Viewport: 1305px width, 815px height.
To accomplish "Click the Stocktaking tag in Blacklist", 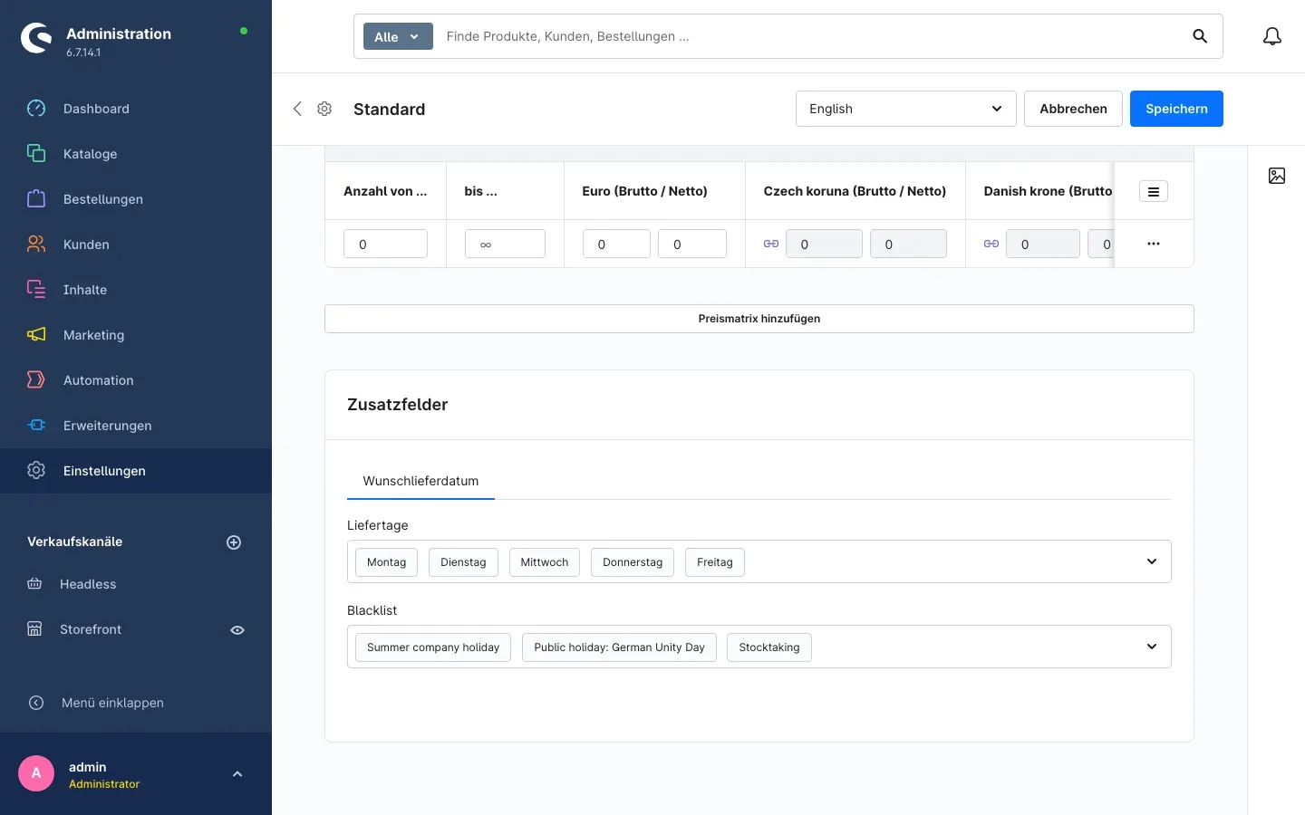I will coord(769,647).
